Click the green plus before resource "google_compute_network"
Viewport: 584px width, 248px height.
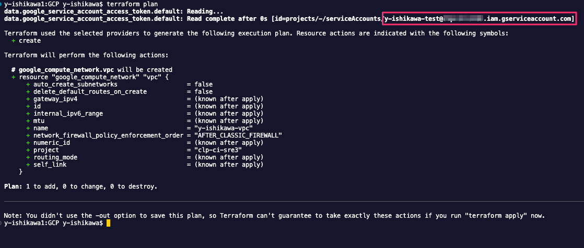(14, 77)
